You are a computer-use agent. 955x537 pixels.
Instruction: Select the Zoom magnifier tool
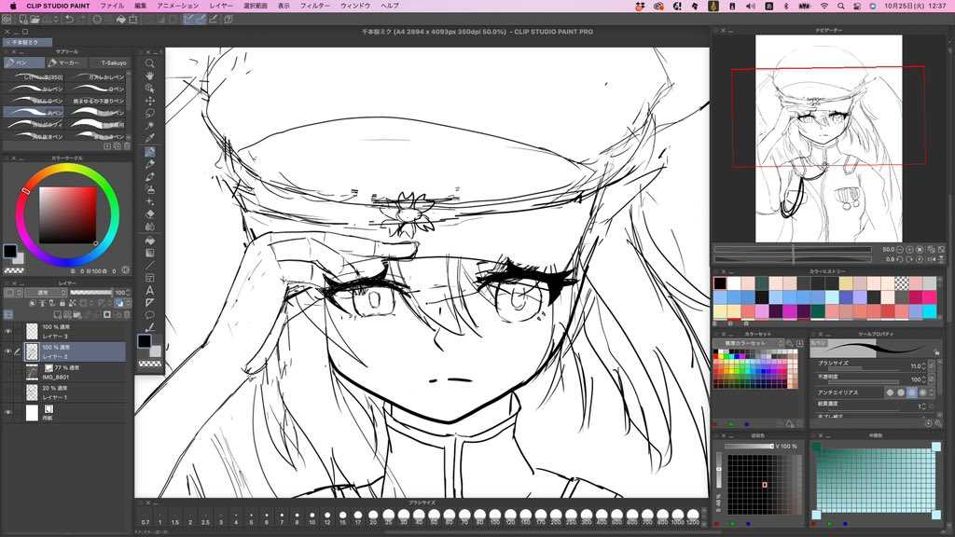[x=150, y=62]
